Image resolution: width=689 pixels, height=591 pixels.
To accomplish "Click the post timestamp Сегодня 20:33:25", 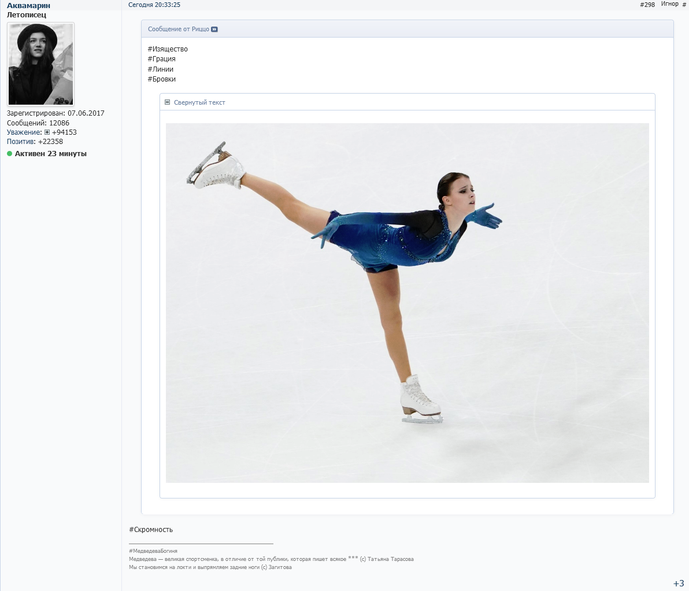I will click(x=154, y=5).
